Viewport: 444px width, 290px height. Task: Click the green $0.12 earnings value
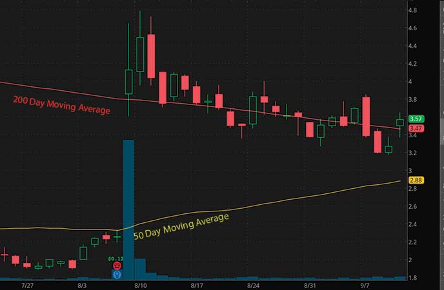pyautogui.click(x=116, y=258)
